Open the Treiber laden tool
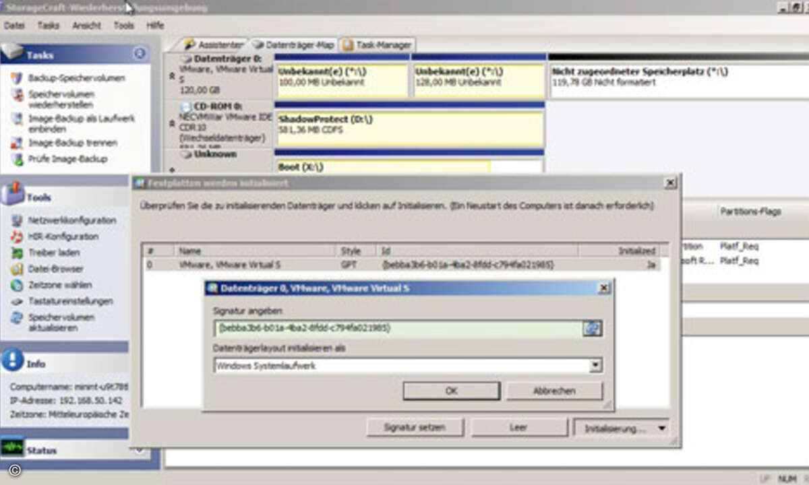 point(54,253)
